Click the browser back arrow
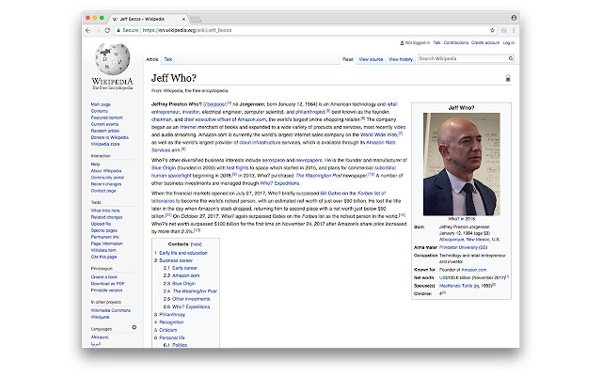Viewport: 602px width, 376px height. point(87,30)
